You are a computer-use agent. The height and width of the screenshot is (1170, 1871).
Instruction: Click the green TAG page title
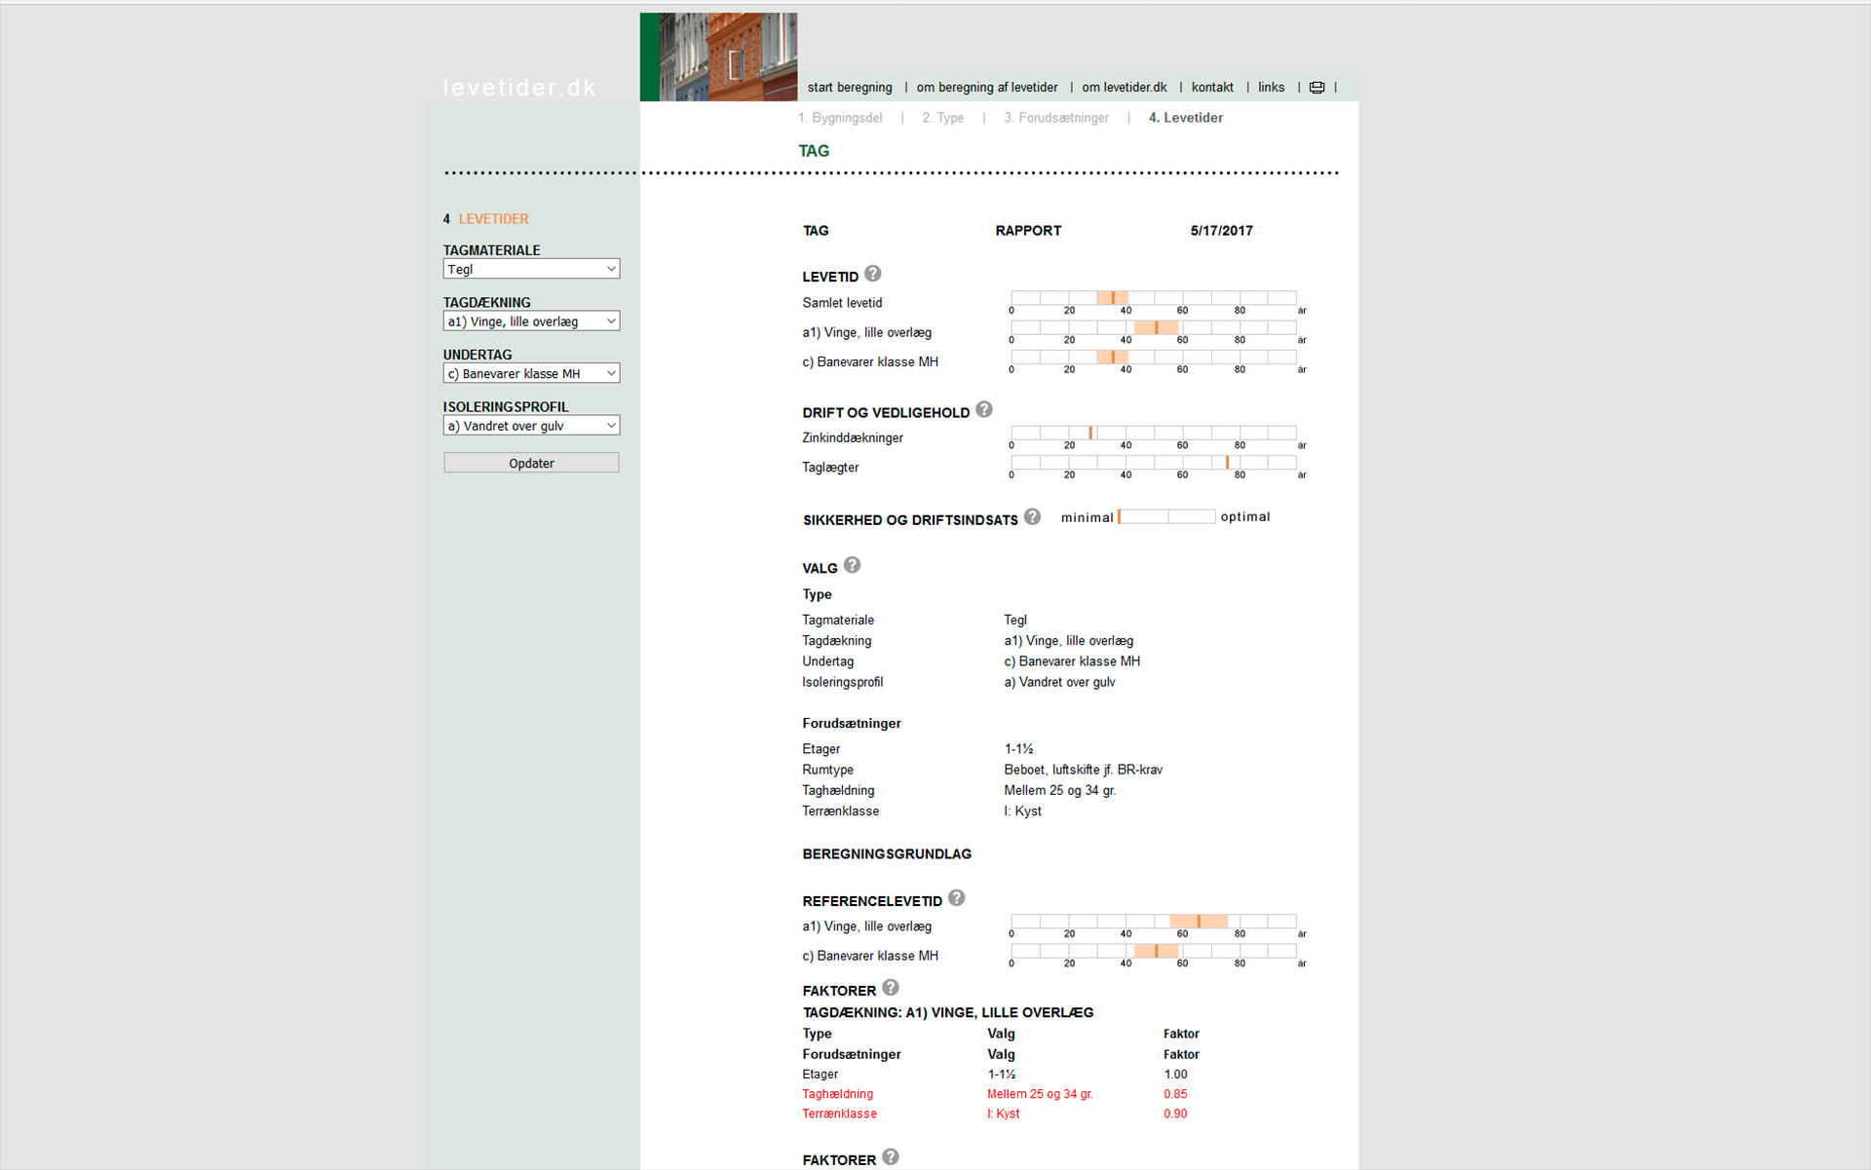[814, 151]
